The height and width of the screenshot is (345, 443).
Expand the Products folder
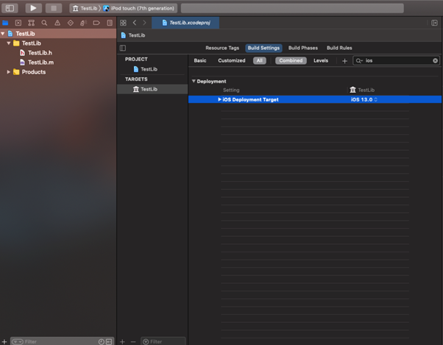pos(9,72)
